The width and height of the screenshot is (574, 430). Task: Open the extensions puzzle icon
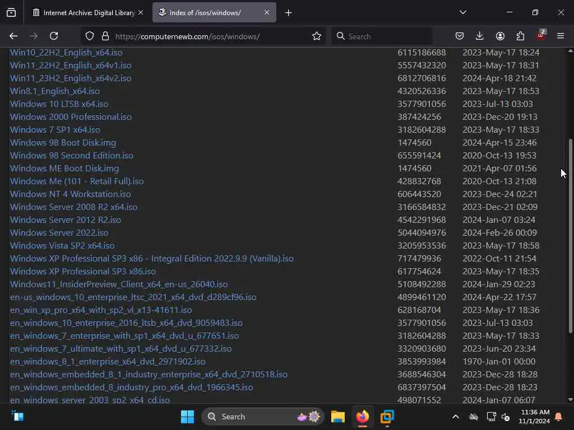tap(520, 36)
